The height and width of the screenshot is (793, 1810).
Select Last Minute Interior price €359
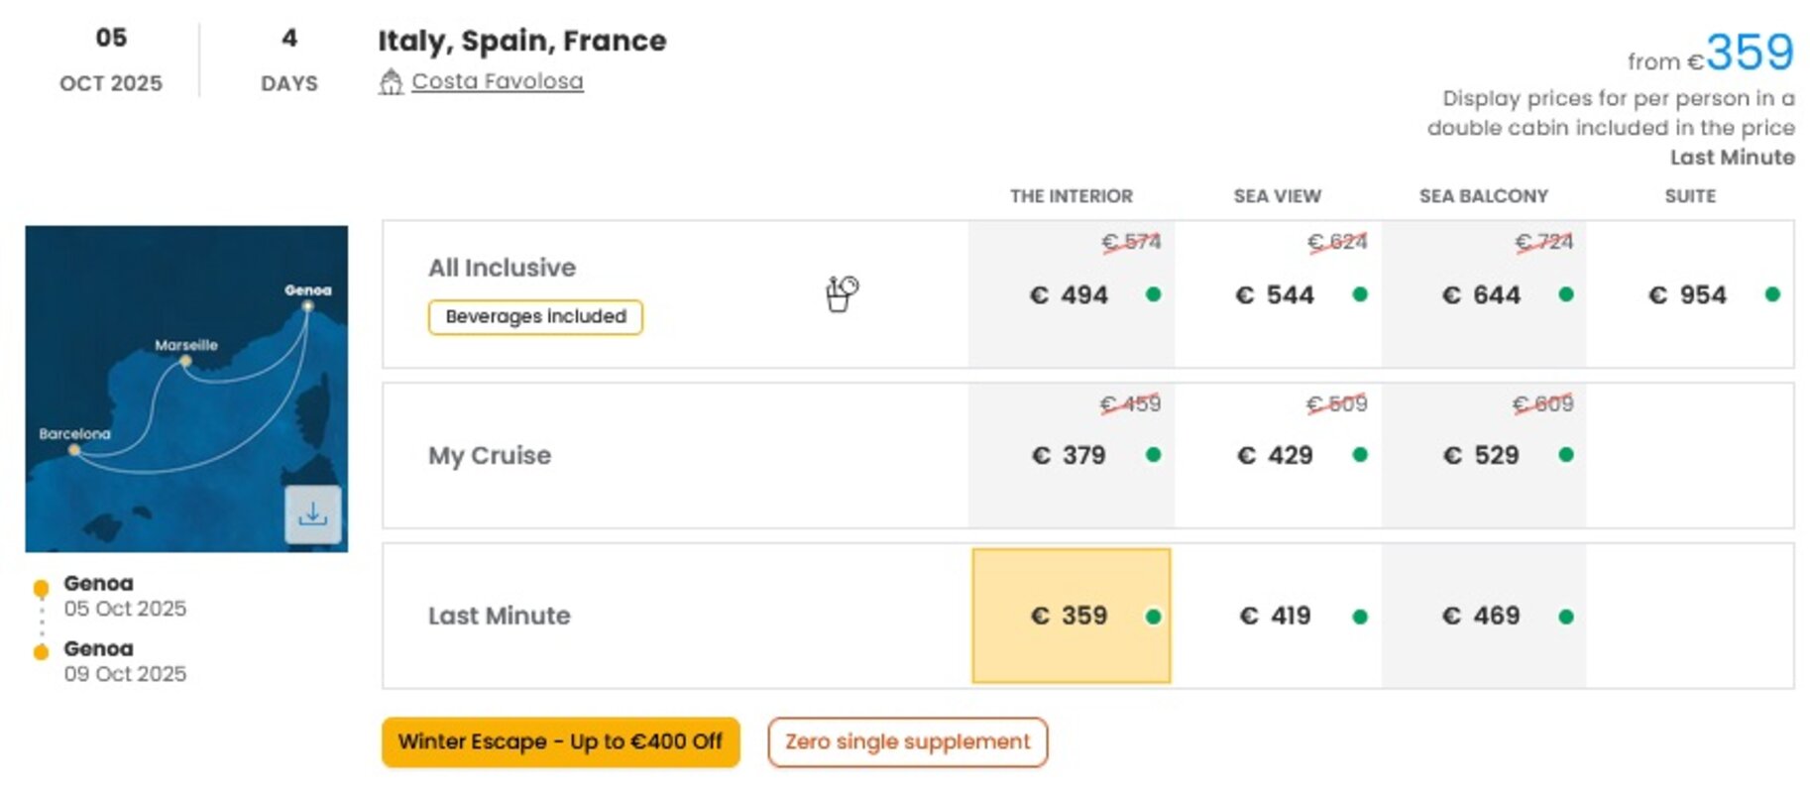(1072, 616)
